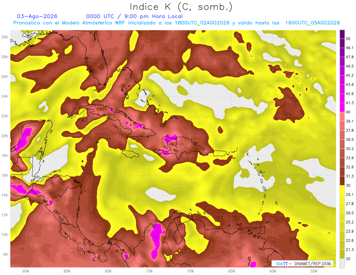The width and height of the screenshot is (356, 275).
Task: Click the 14N latitude axis label
Action: [x=5, y=195]
